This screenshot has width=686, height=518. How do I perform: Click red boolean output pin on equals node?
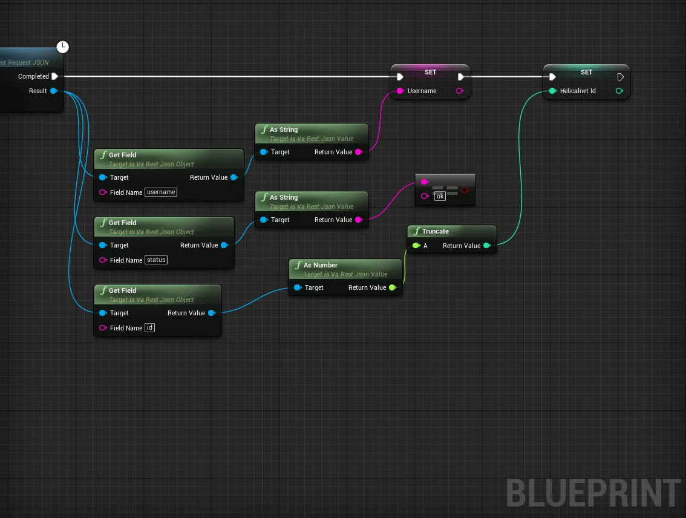[x=465, y=190]
